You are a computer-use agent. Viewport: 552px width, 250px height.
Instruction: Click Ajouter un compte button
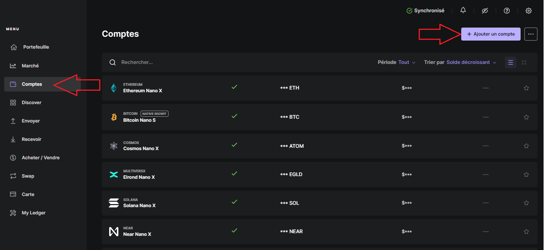(x=491, y=34)
